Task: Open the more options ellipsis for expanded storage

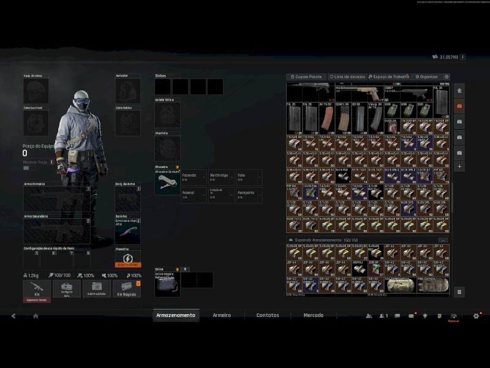Action: coord(443,240)
